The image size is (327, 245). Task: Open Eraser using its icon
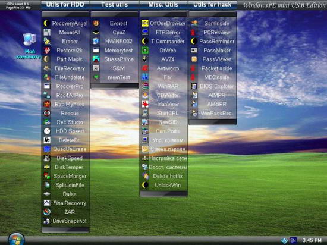(x=47, y=41)
